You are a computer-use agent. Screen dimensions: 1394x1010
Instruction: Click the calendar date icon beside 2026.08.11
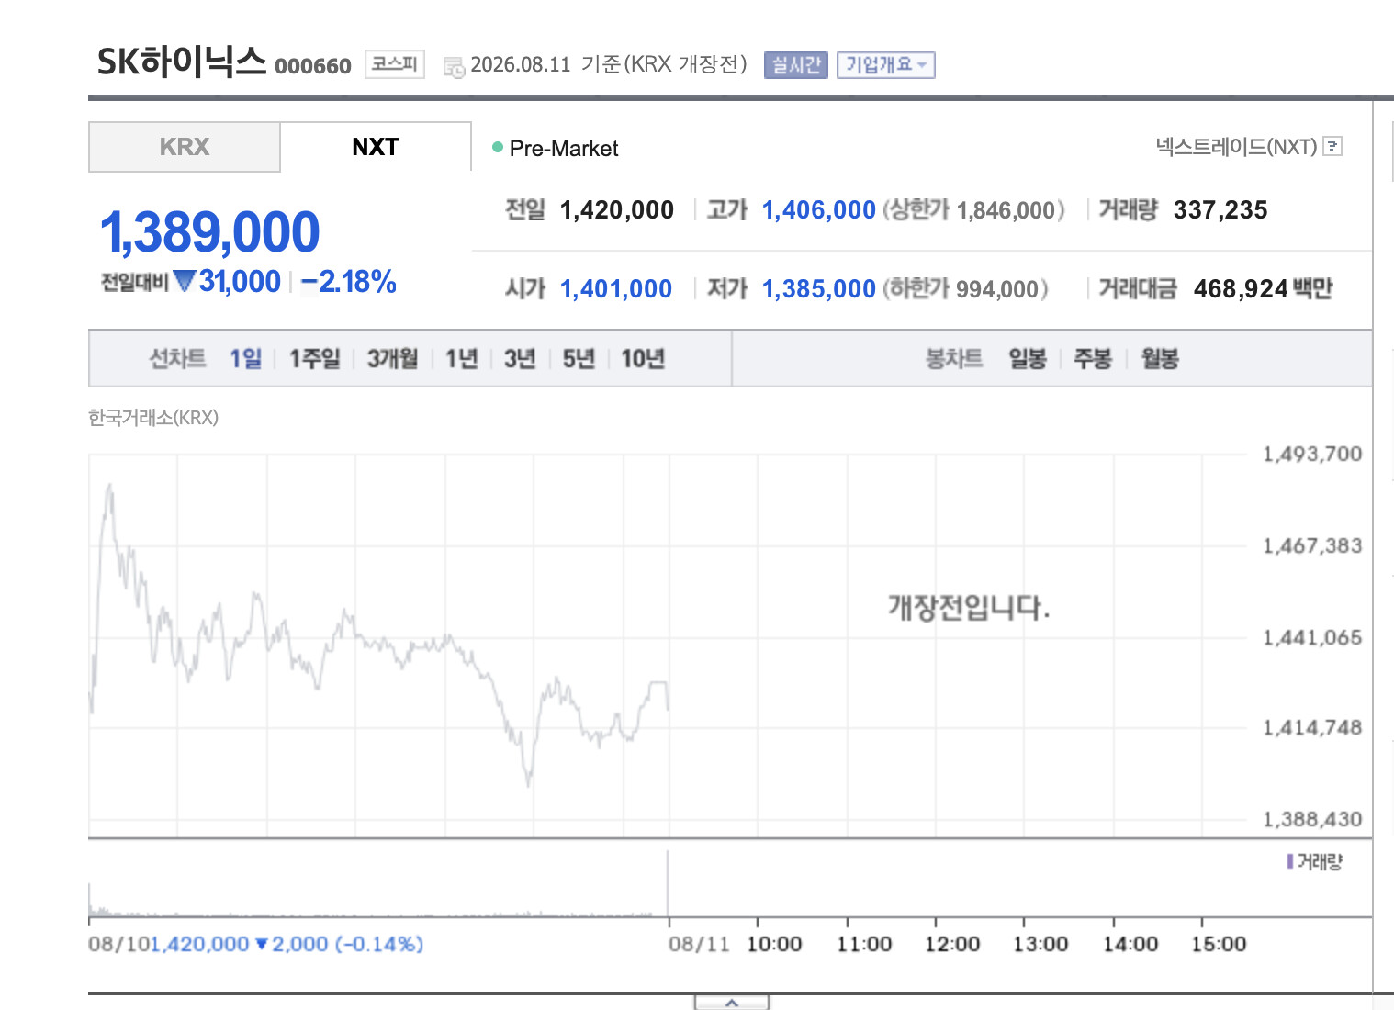pos(454,67)
